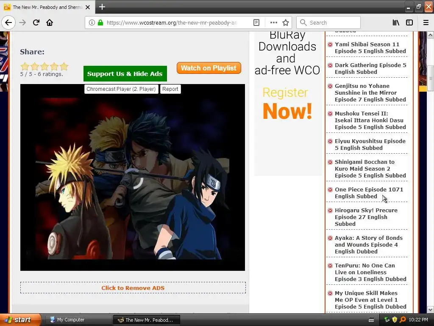Open TenPuru: No One Can Live link
434x326 pixels.
[370, 272]
